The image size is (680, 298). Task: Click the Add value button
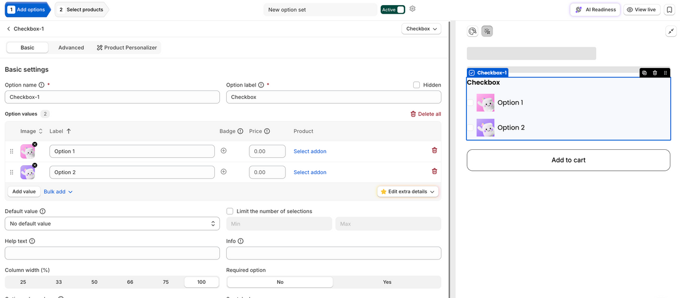tap(24, 192)
